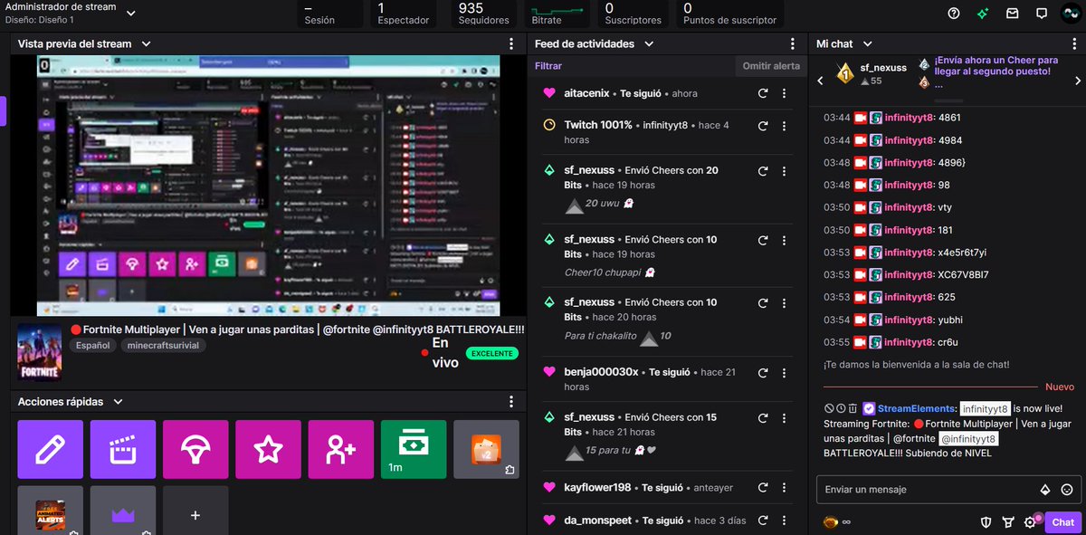Expand the Administrador de stream layout dropdown
1086x535 pixels.
click(x=131, y=14)
